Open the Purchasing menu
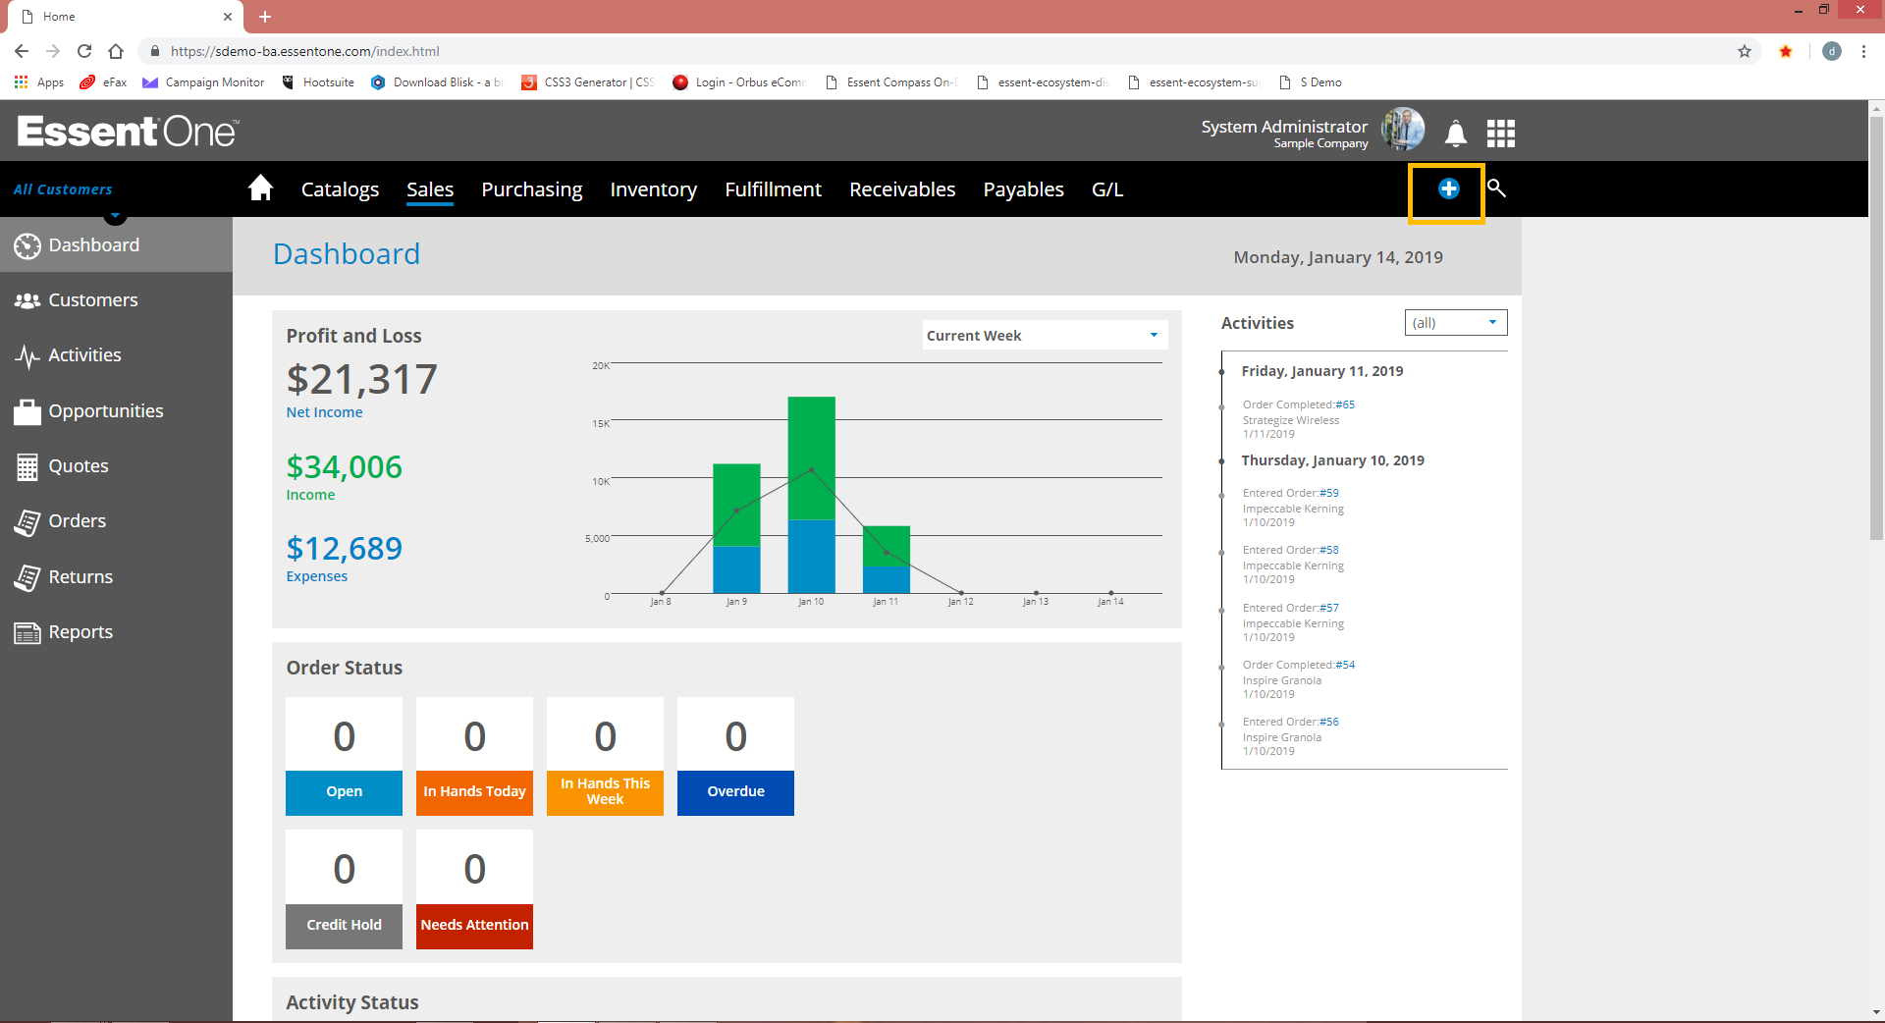This screenshot has height=1023, width=1885. coord(532,189)
